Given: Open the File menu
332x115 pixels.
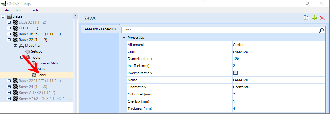Looking at the screenshot, I should 6,10.
